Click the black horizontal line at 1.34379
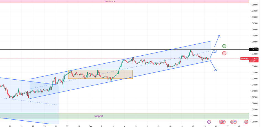This screenshot has width=261, height=127. click(83, 50)
